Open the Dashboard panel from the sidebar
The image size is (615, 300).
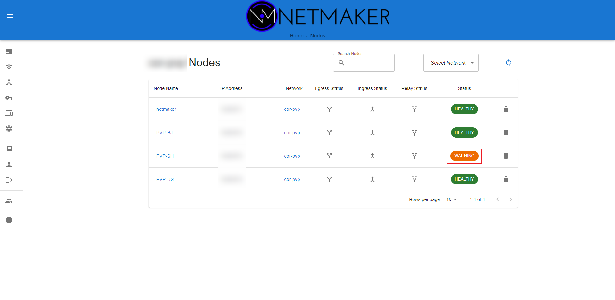coord(9,52)
